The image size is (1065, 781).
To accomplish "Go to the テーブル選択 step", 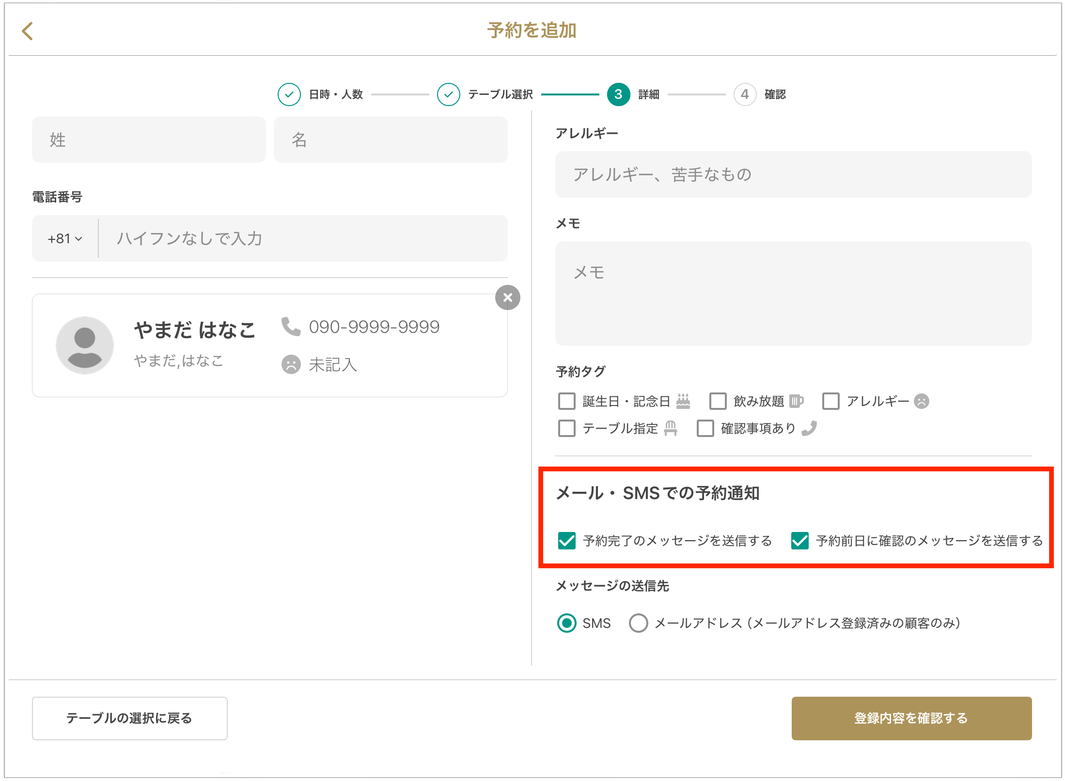I will pyautogui.click(x=449, y=94).
